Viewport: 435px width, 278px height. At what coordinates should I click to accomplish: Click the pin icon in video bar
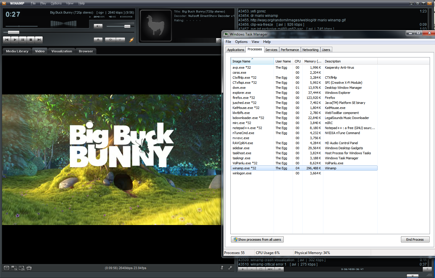tap(222, 268)
